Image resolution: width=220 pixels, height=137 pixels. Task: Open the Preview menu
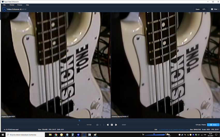[12, 5]
